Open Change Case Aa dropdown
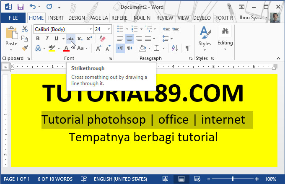The height and width of the screenshot is (184, 285). pos(82,48)
